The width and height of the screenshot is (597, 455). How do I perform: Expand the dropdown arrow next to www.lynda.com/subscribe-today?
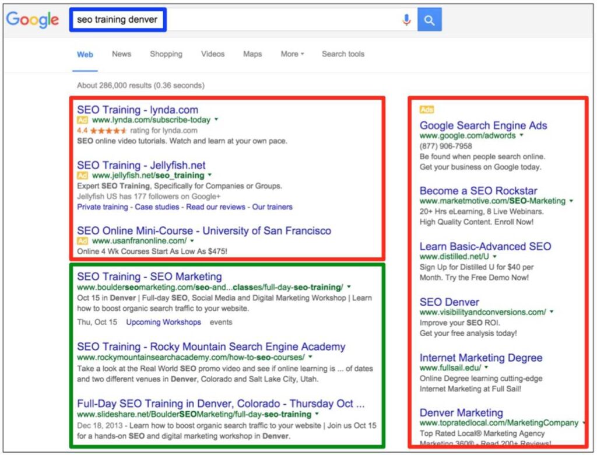click(x=216, y=120)
